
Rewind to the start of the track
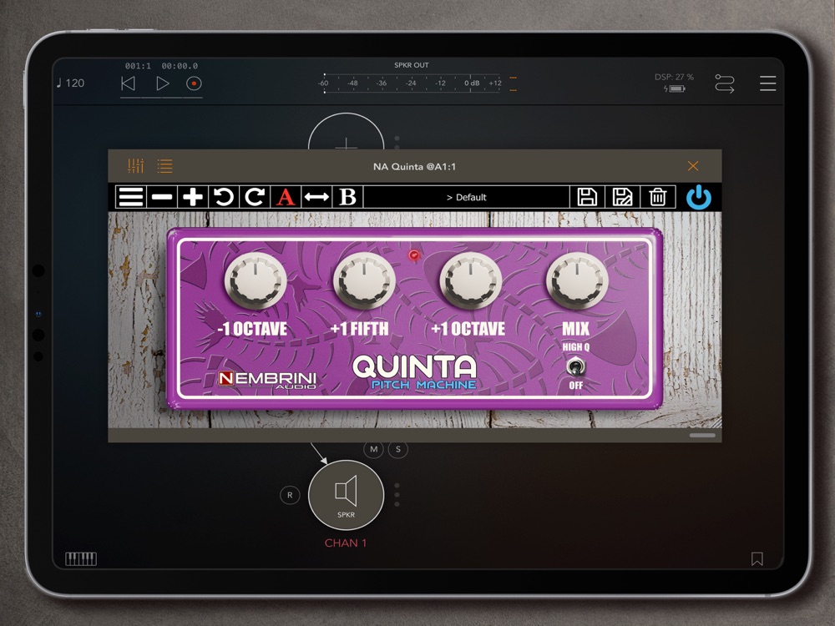click(x=129, y=83)
